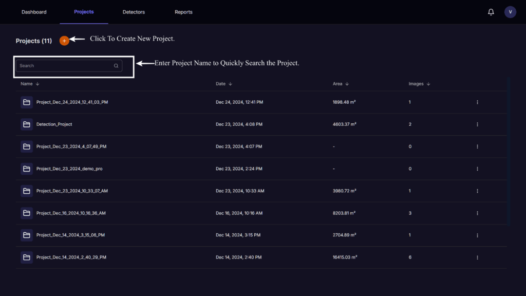The width and height of the screenshot is (526, 296).
Task: Click the search magnifier icon
Action: (x=116, y=66)
